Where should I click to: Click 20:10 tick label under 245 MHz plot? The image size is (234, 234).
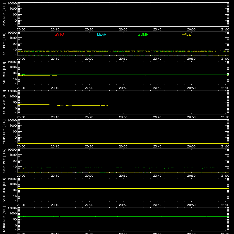[x=55, y=30]
